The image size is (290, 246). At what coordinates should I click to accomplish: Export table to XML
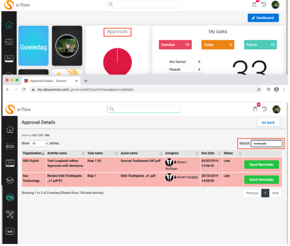[47, 135]
